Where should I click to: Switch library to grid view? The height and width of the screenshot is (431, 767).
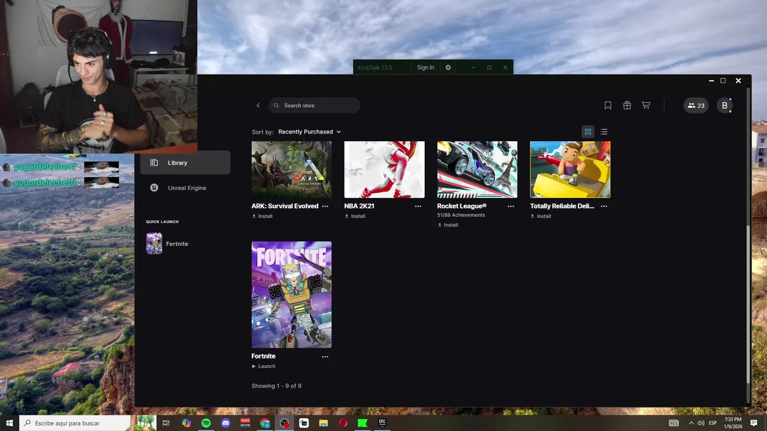(588, 132)
